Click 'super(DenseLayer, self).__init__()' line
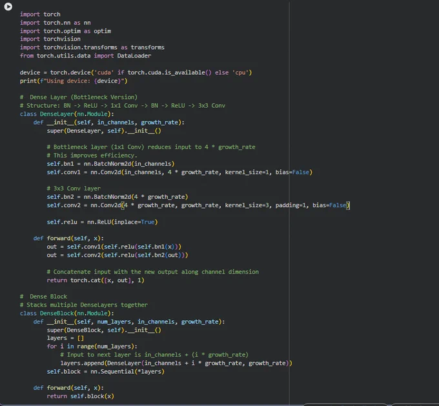The image size is (439, 406). (104, 131)
